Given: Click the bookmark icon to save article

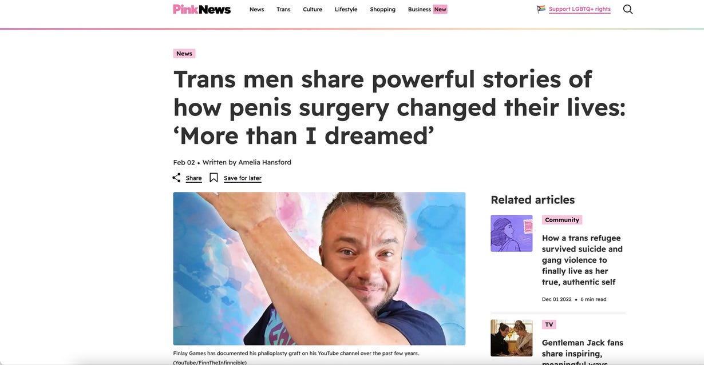Looking at the screenshot, I should click(213, 178).
